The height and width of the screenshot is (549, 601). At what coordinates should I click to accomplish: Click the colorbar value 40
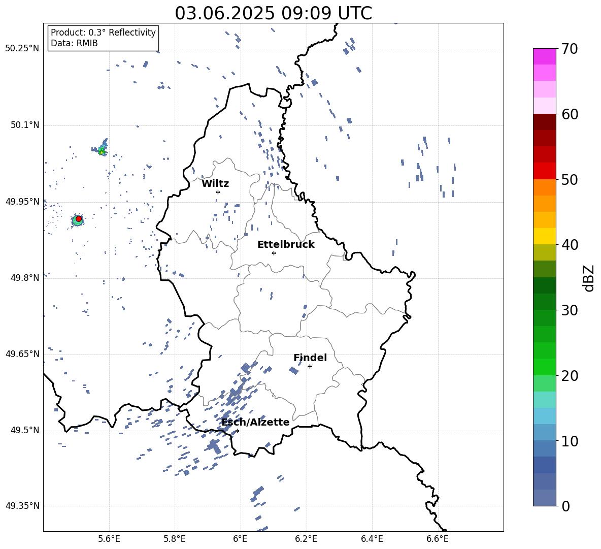coord(570,245)
